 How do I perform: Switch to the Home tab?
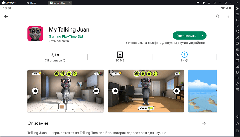[x=32, y=3]
